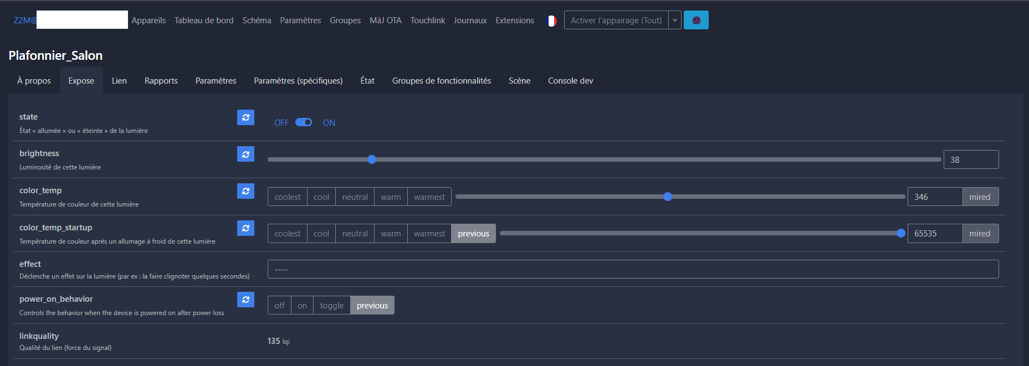
Task: Set color_temp to warm
Action: (391, 197)
